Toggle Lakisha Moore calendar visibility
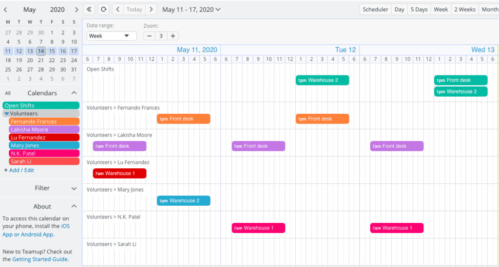 click(x=44, y=129)
